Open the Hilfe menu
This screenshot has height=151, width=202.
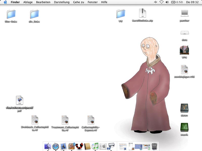[104, 2]
